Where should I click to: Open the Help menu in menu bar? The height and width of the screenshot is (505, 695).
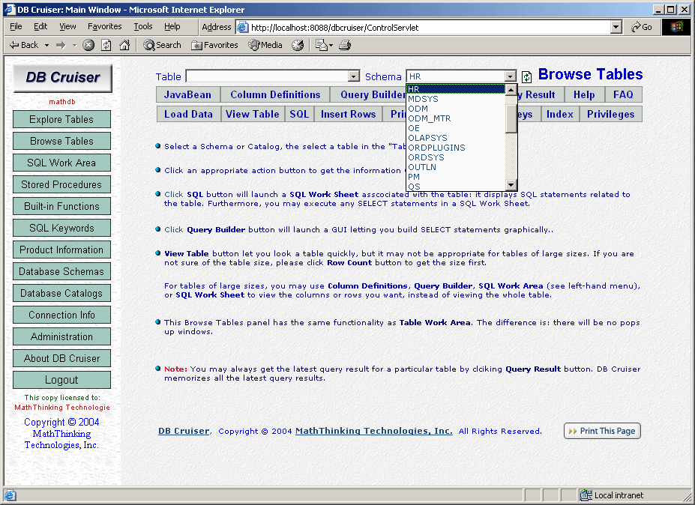click(x=172, y=26)
